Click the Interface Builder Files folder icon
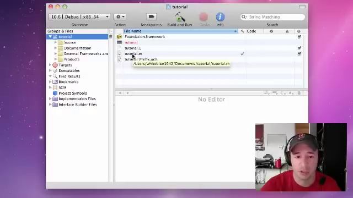 (x=55, y=105)
